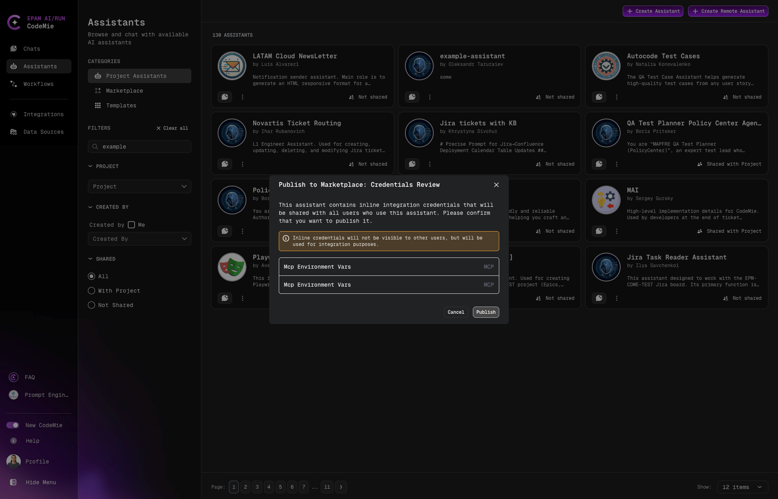Select the Not Shared radio button
This screenshot has height=499, width=778.
tap(91, 305)
